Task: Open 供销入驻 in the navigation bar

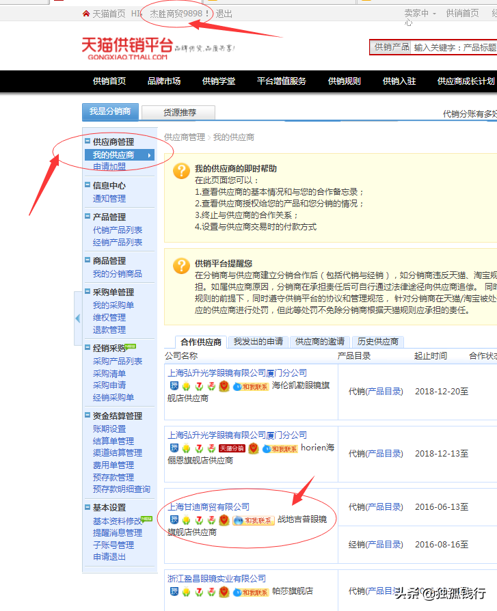Action: [399, 81]
